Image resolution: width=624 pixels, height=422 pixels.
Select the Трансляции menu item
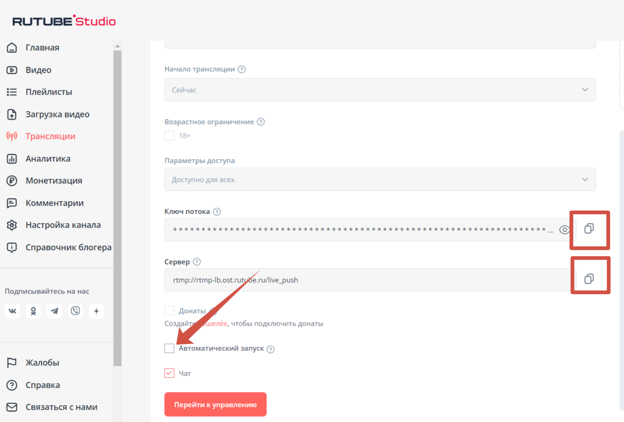tap(50, 136)
